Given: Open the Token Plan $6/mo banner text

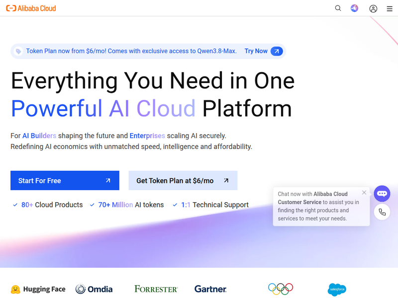Looking at the screenshot, I should click(131, 51).
